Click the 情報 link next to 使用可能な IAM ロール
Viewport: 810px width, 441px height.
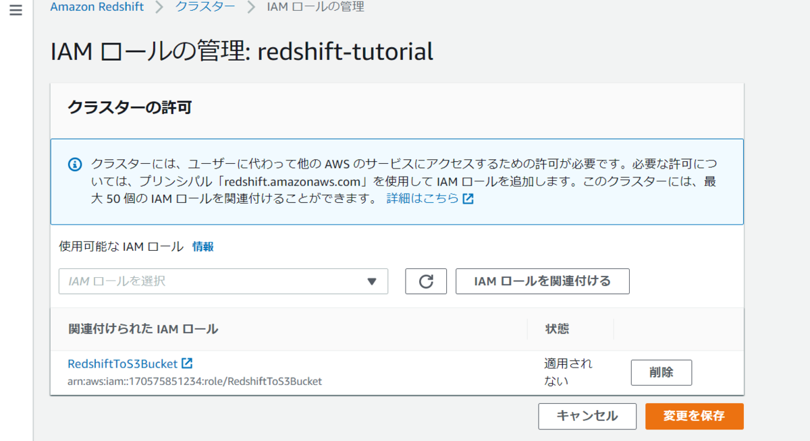(x=203, y=246)
